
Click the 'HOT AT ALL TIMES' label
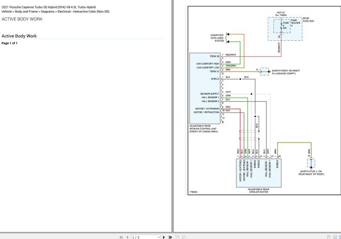(x=281, y=14)
